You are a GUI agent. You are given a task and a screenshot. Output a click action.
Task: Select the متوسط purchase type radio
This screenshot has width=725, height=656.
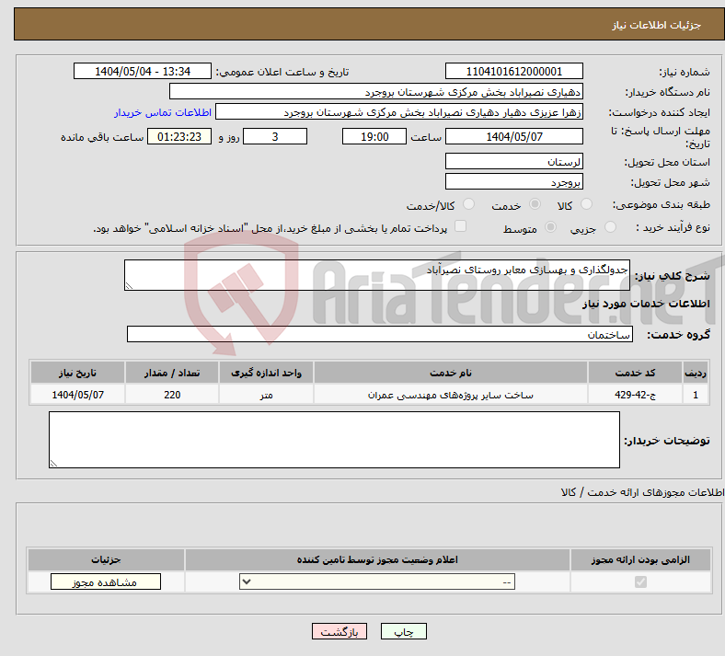click(x=550, y=227)
